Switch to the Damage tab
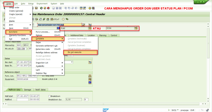212x112 pixels. 28,90
